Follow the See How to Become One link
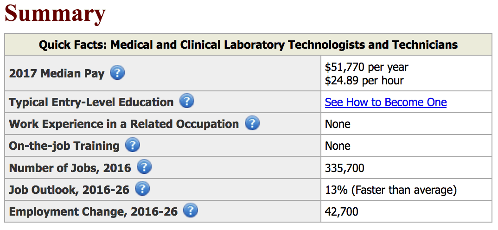498x230 pixels. (x=386, y=102)
